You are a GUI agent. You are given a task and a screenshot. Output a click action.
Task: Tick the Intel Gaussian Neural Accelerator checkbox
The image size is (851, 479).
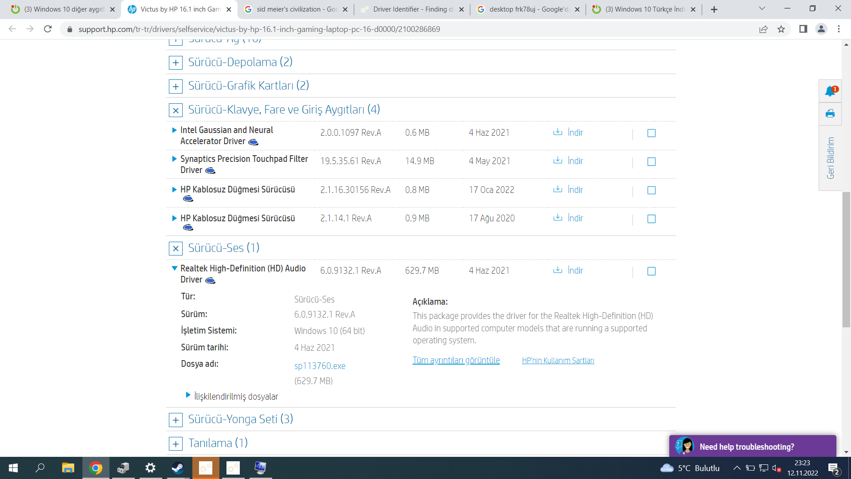(x=651, y=133)
